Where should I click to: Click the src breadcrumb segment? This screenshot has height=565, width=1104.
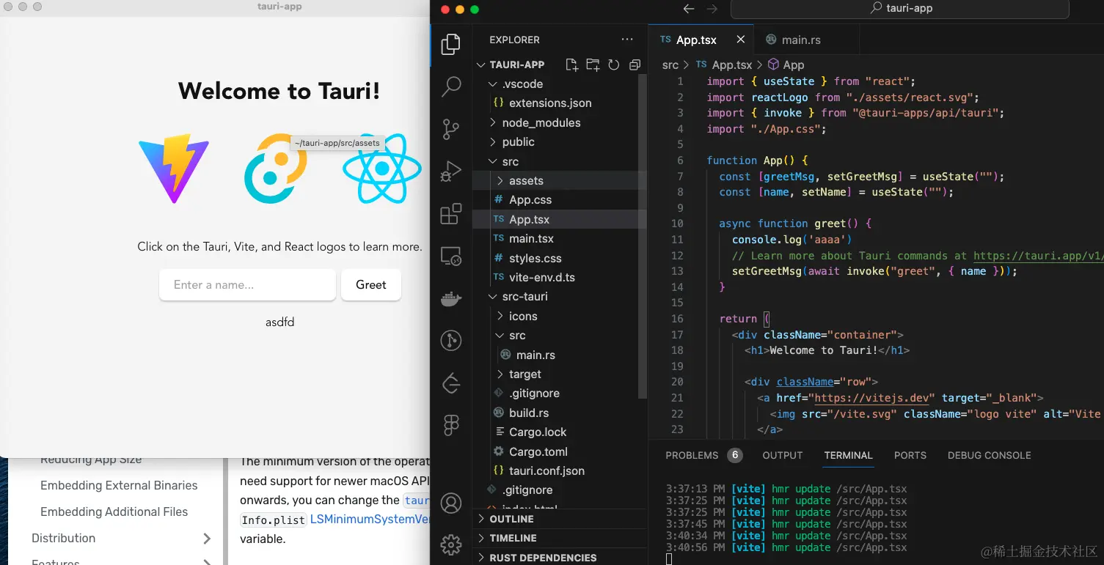pyautogui.click(x=670, y=64)
